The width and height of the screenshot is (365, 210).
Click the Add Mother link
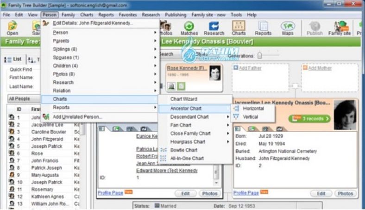(x=320, y=68)
